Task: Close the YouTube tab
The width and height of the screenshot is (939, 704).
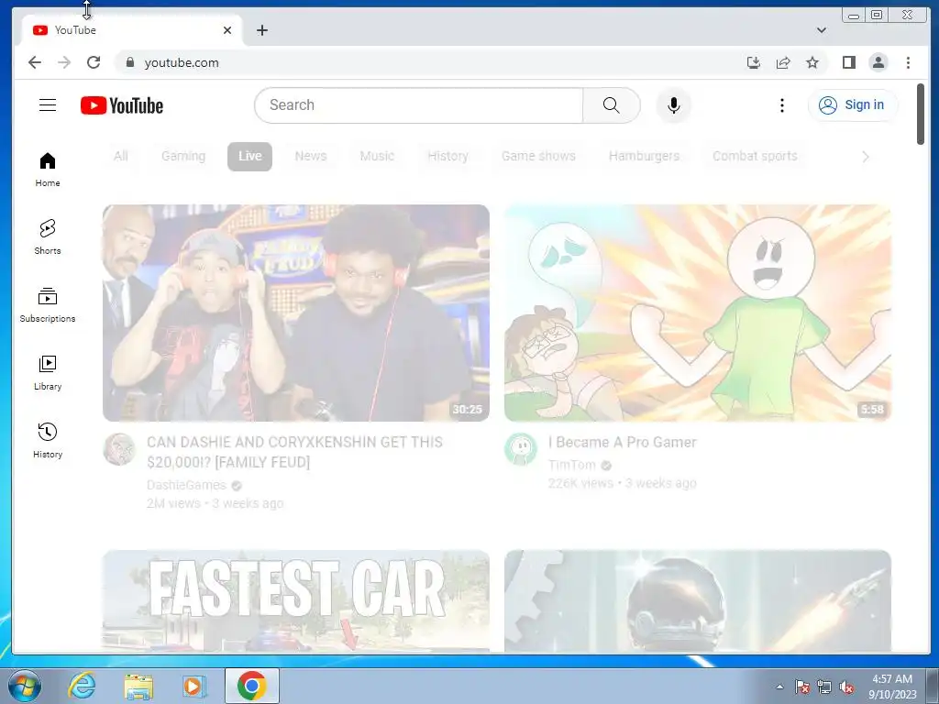Action: (227, 30)
